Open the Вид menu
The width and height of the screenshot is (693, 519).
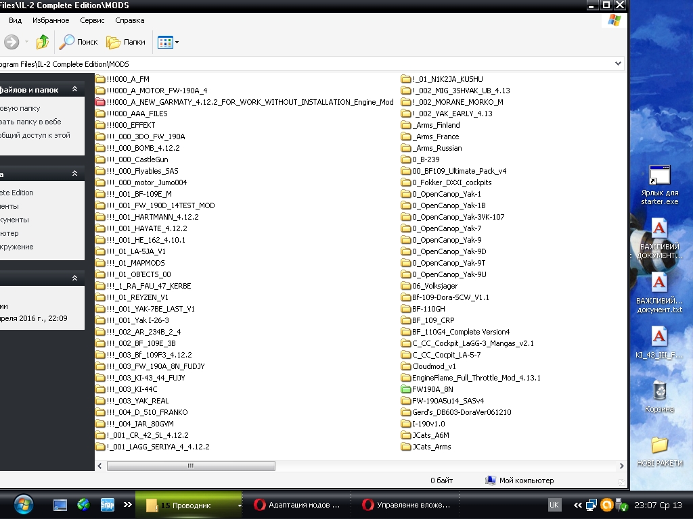click(15, 20)
